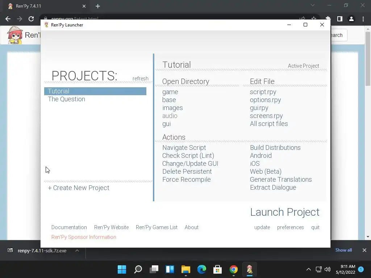Click Ren'Py Sponsor Information

[84, 237]
